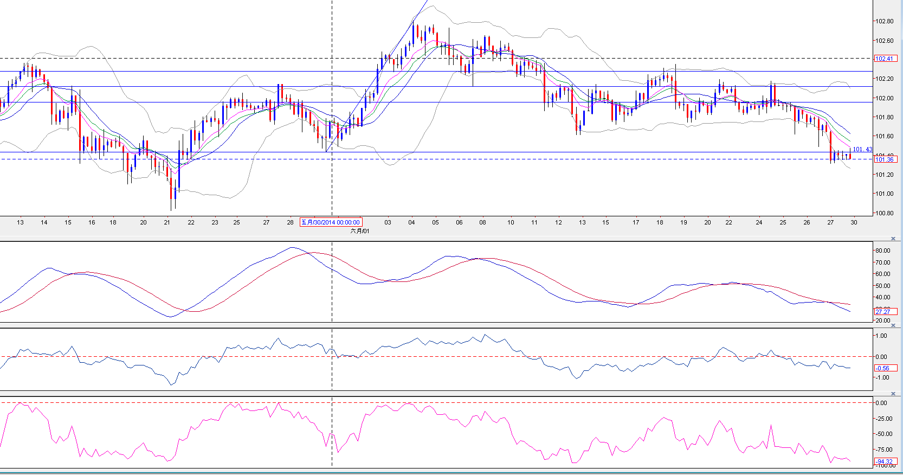Click date tick 13 on the time axis
The image size is (903, 475).
point(20,222)
